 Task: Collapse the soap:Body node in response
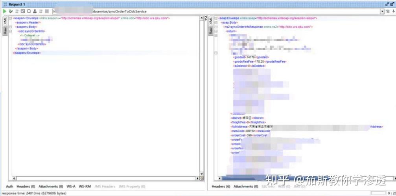(216, 23)
